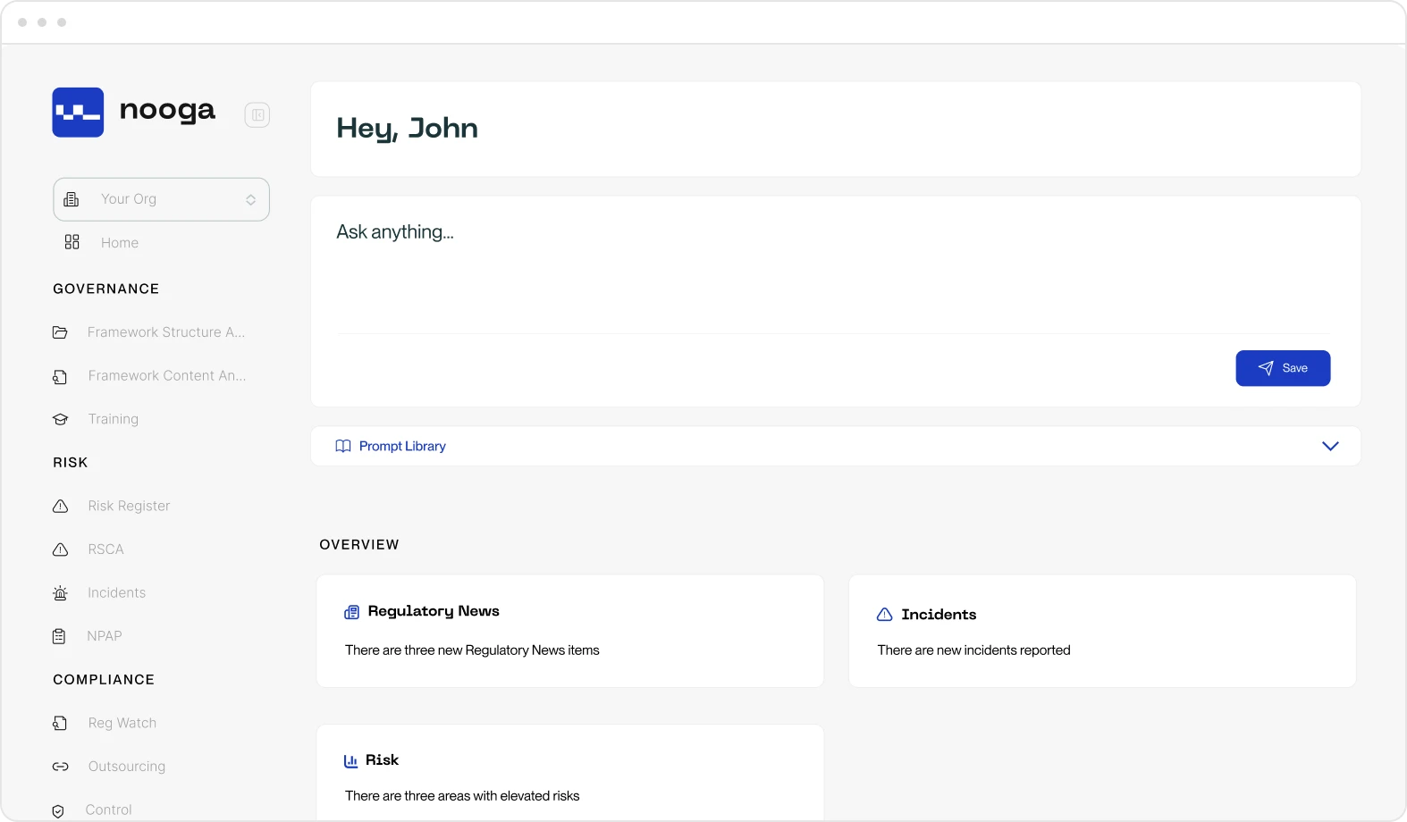Expand Prompt Library with the chevron

pos(1330,446)
